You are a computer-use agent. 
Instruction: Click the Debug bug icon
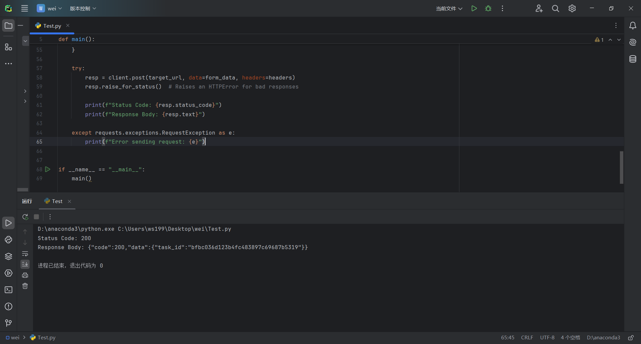click(x=488, y=8)
